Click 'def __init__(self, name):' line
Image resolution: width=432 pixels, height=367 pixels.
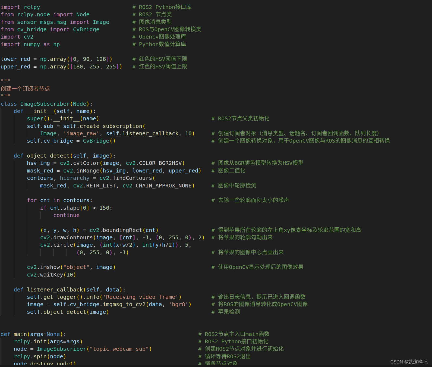(x=55, y=111)
